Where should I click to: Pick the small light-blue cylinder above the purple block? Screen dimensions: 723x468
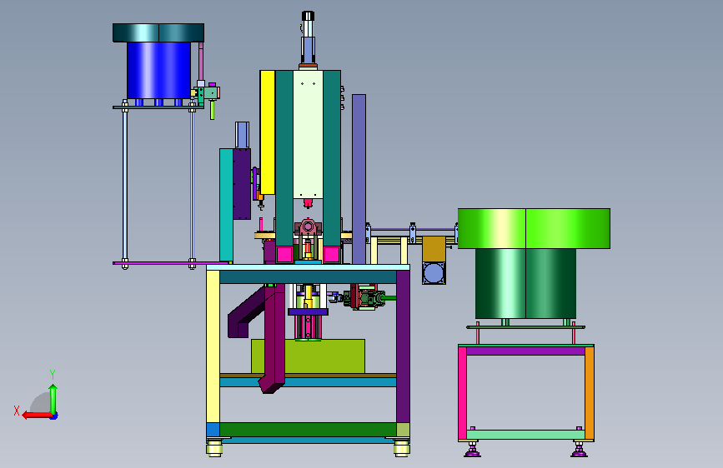pos(242,135)
